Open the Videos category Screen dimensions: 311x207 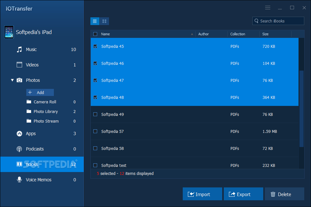click(42, 65)
